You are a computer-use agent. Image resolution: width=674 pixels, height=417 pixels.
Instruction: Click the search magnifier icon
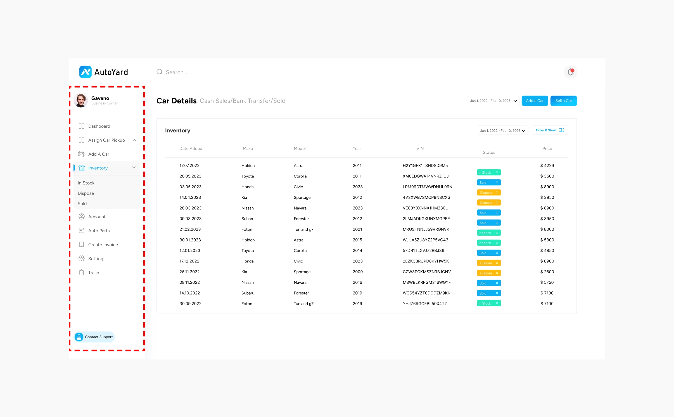point(159,72)
